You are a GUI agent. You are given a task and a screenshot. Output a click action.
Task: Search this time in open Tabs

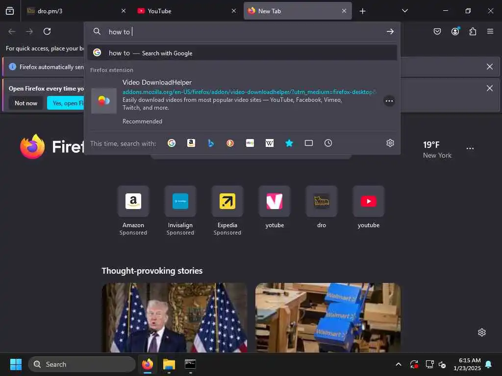coord(309,143)
